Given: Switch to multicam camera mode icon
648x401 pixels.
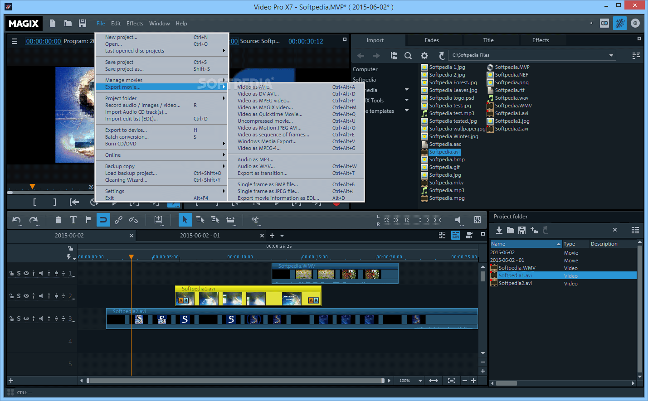Looking at the screenshot, I should coord(470,235).
